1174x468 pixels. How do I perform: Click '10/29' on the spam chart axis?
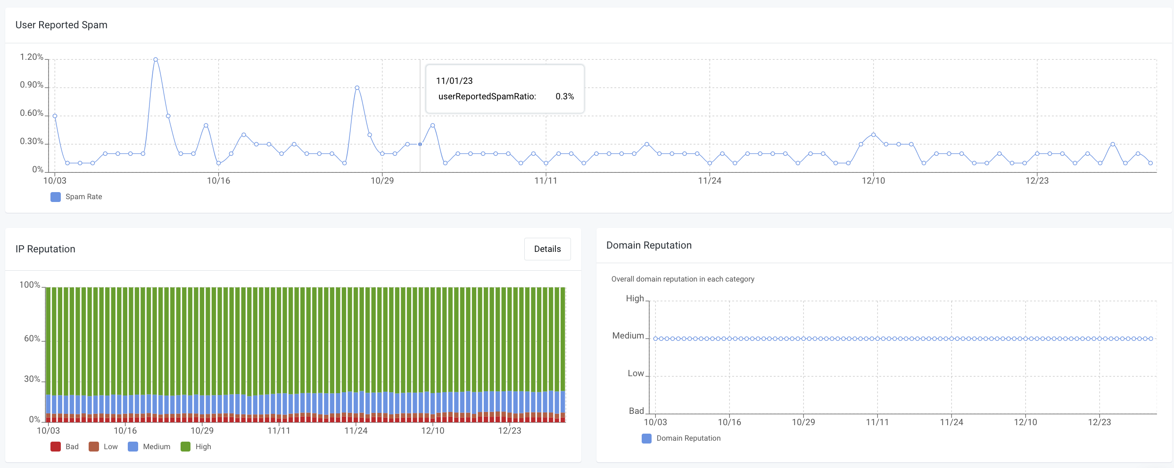pos(382,181)
